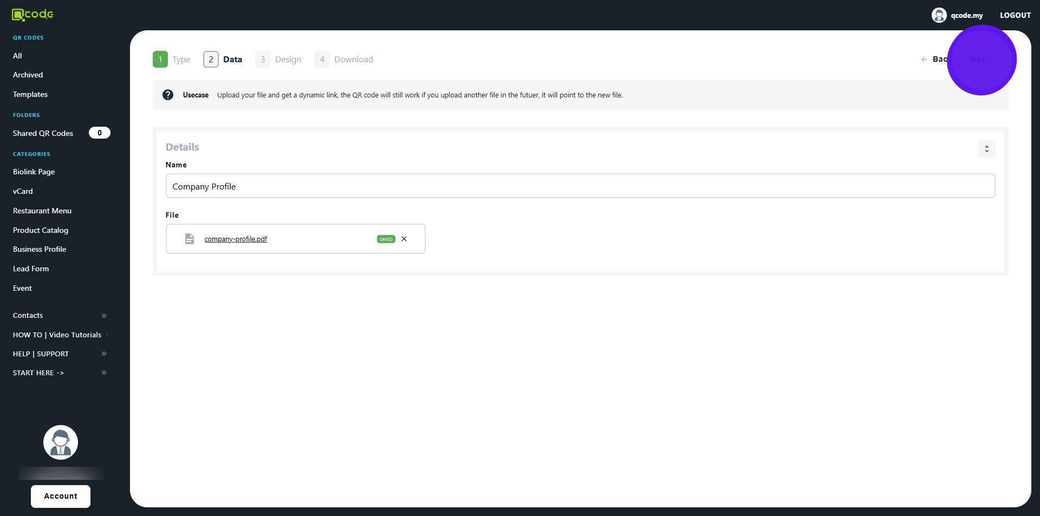Screen dimensions: 1040x516
Task: Click the Account button
Action: pyautogui.click(x=61, y=497)
